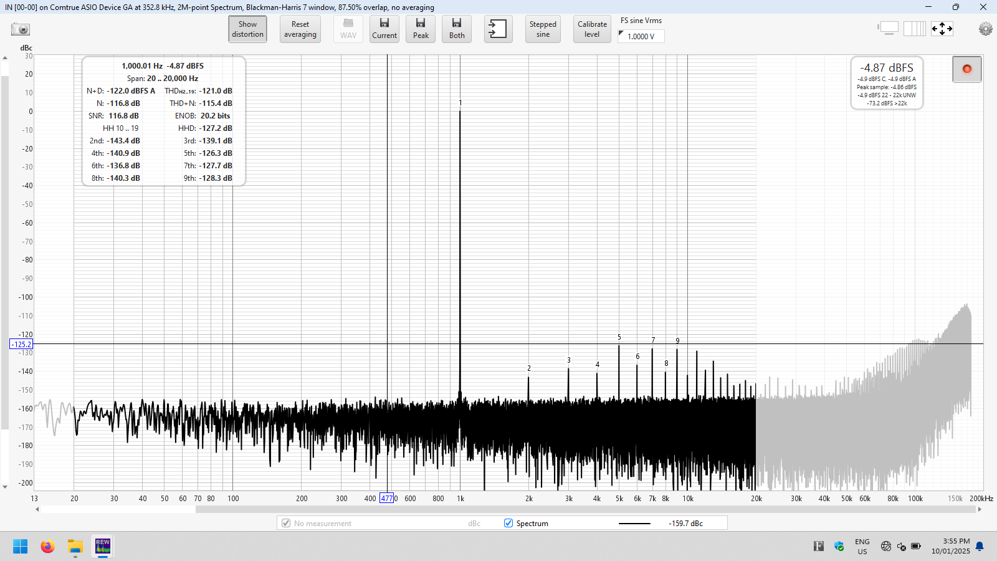The width and height of the screenshot is (997, 561).
Task: Click the -4.87 dBFS level readout
Action: (x=887, y=68)
